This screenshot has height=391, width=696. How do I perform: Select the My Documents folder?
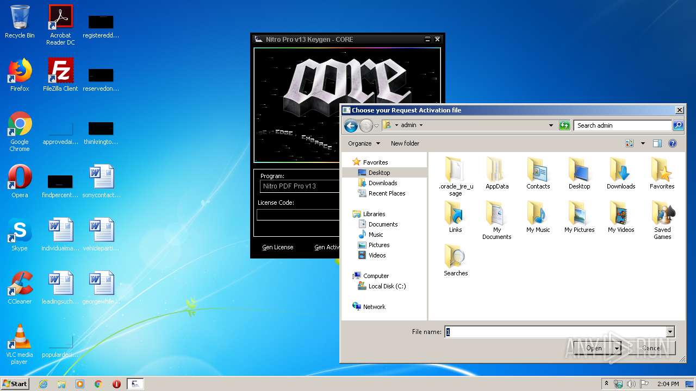(497, 220)
